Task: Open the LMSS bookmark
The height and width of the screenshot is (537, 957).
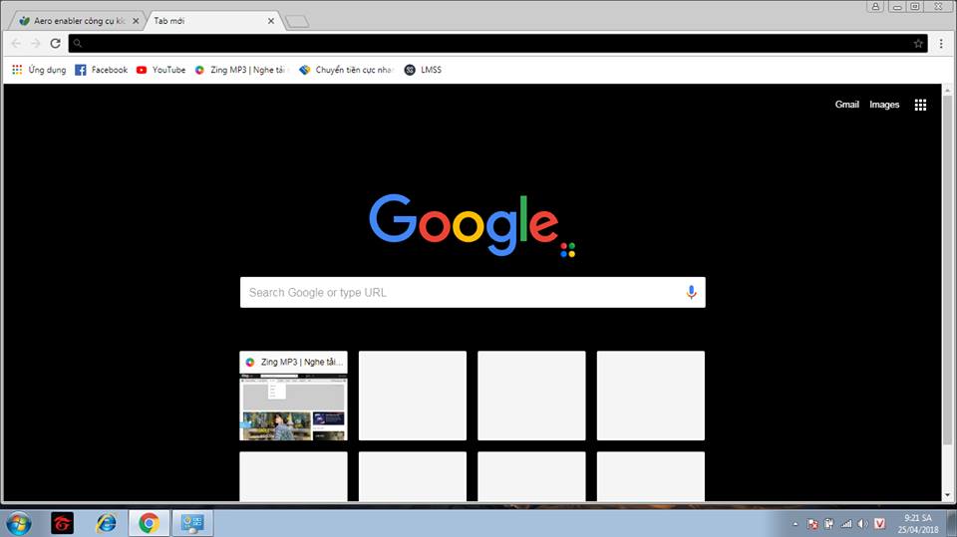Action: click(423, 70)
